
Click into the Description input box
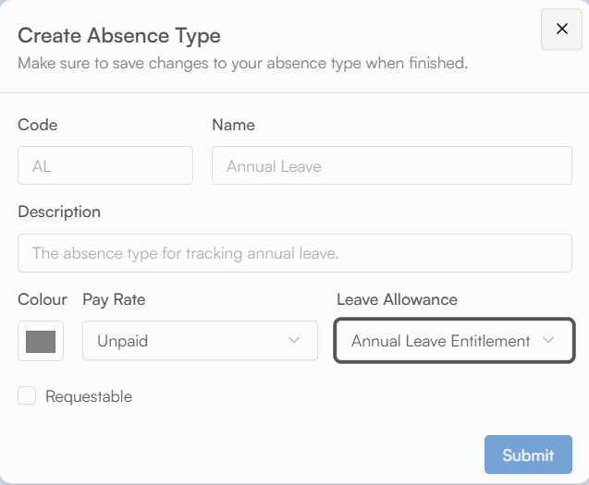coord(294,252)
